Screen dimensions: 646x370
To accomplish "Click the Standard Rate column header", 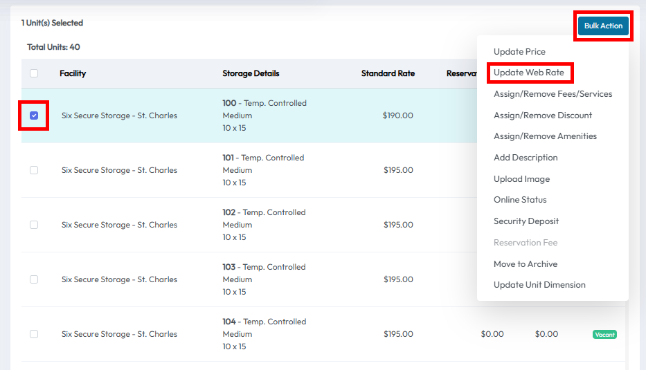I will pyautogui.click(x=388, y=73).
